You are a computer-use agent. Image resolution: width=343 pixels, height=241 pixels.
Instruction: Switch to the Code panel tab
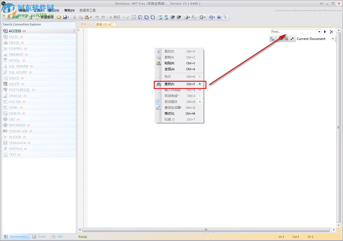(x=39, y=236)
